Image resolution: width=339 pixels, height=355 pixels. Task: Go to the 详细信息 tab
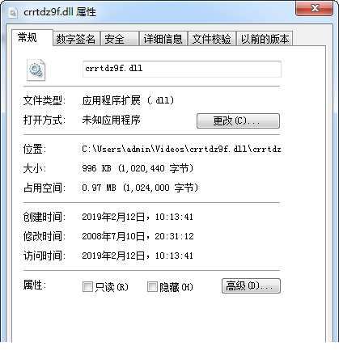pyautogui.click(x=163, y=39)
